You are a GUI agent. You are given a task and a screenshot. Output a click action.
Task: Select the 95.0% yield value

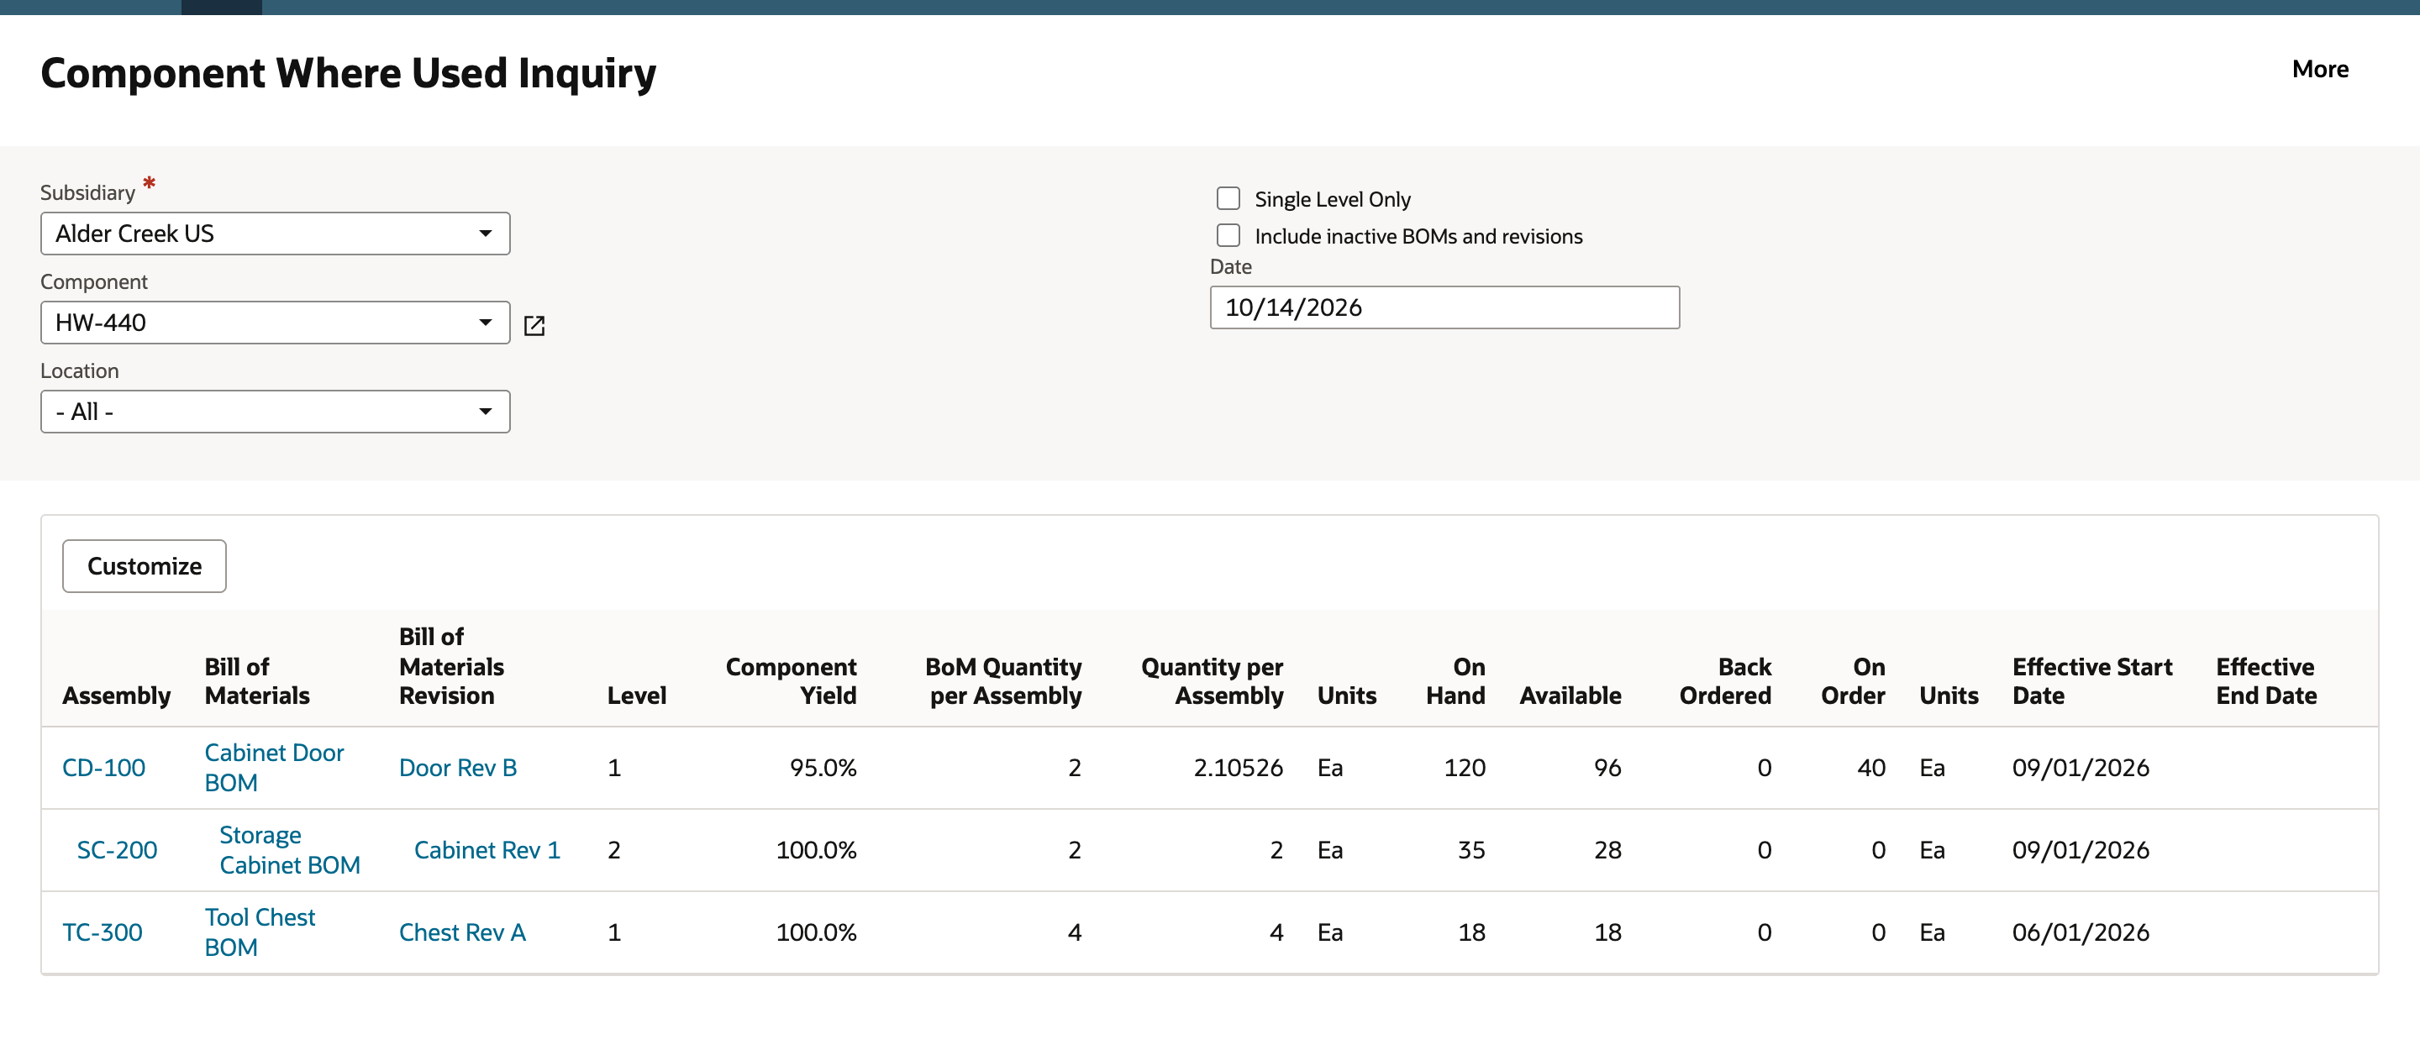[822, 767]
